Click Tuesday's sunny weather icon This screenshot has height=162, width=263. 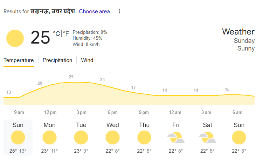pos(81,138)
